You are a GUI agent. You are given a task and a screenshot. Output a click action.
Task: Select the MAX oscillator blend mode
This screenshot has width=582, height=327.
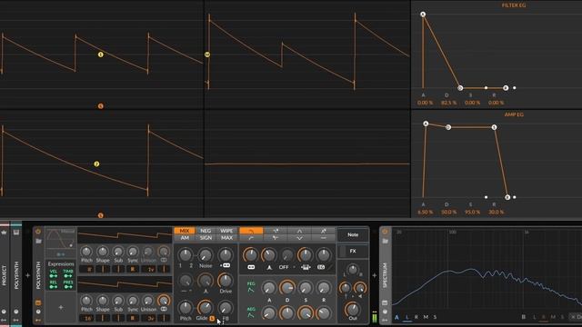tap(226, 238)
